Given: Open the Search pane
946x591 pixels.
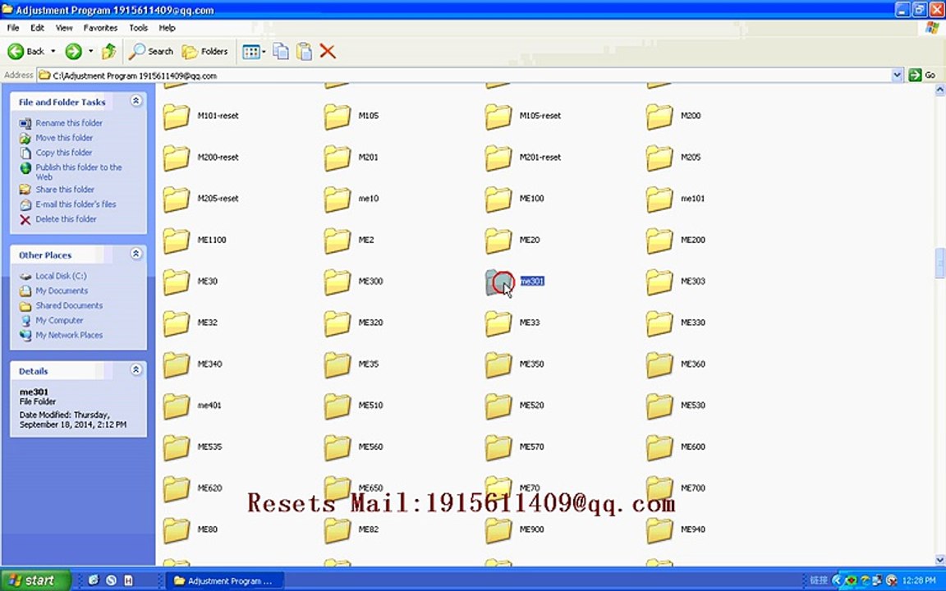Looking at the screenshot, I should (151, 51).
